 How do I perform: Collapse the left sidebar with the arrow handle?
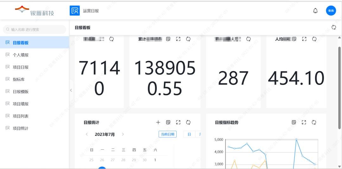coord(71,90)
